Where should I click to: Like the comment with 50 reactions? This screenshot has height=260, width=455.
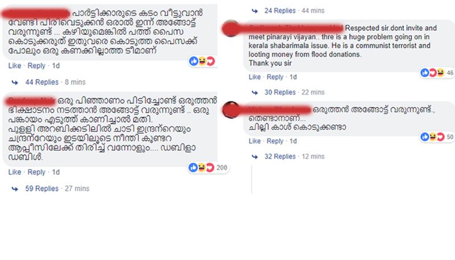point(254,141)
